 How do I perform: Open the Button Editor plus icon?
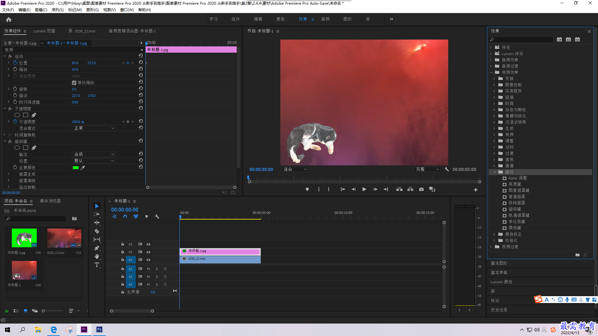(x=476, y=190)
